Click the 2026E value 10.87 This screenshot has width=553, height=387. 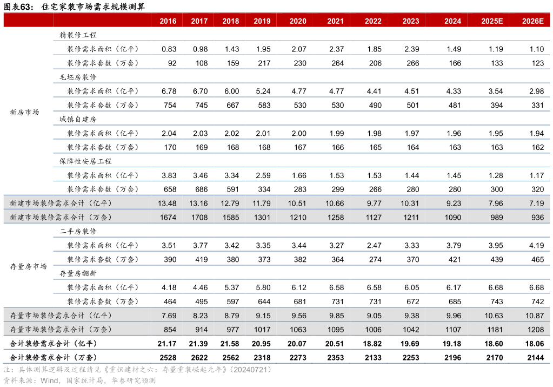[534, 316]
